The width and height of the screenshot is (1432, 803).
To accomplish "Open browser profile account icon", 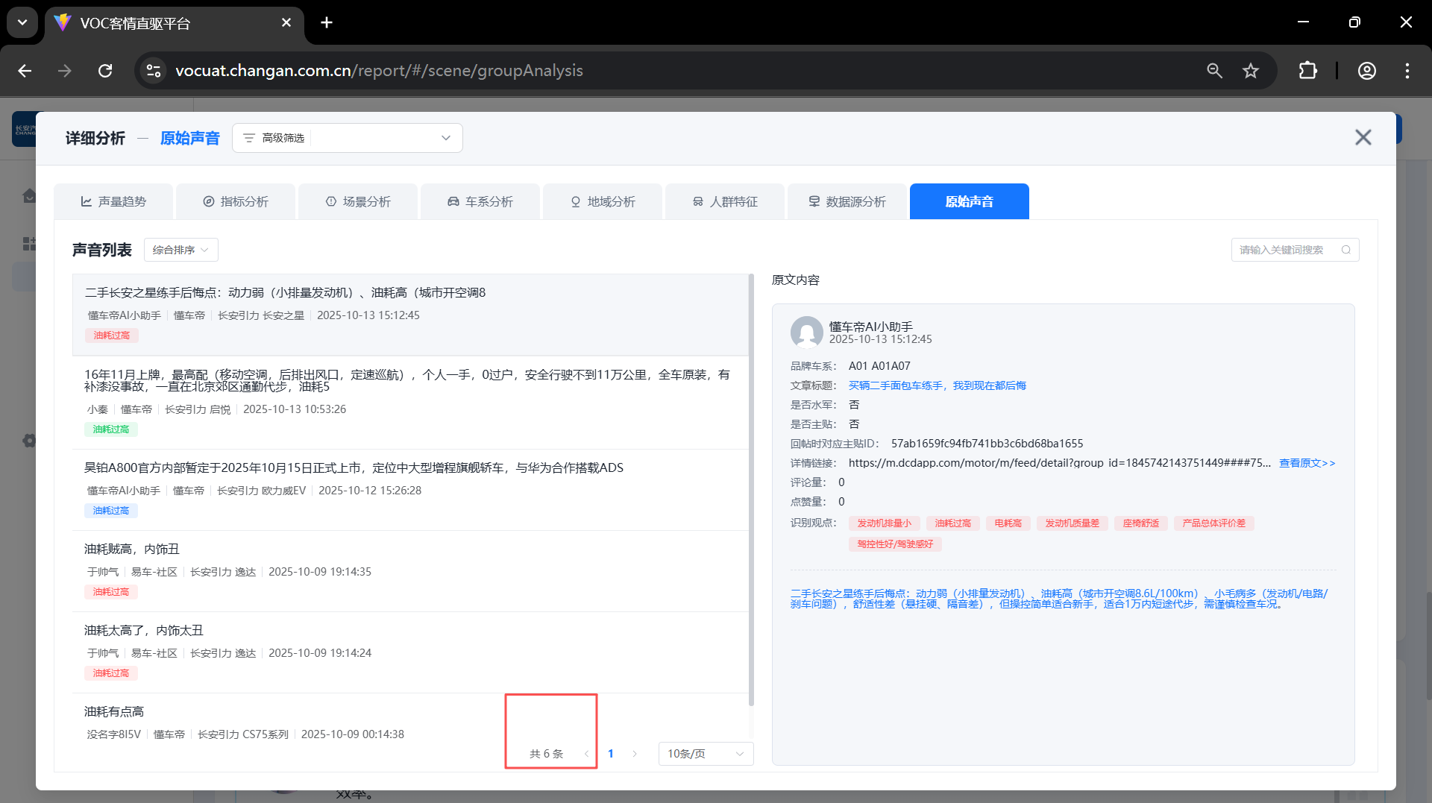I will pos(1366,71).
